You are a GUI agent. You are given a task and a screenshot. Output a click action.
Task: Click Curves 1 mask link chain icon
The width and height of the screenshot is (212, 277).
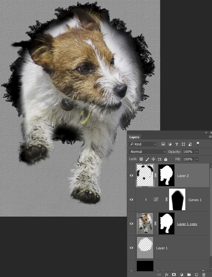(x=167, y=199)
